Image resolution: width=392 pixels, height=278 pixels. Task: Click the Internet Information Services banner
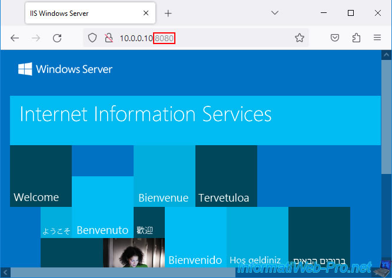coord(195,120)
